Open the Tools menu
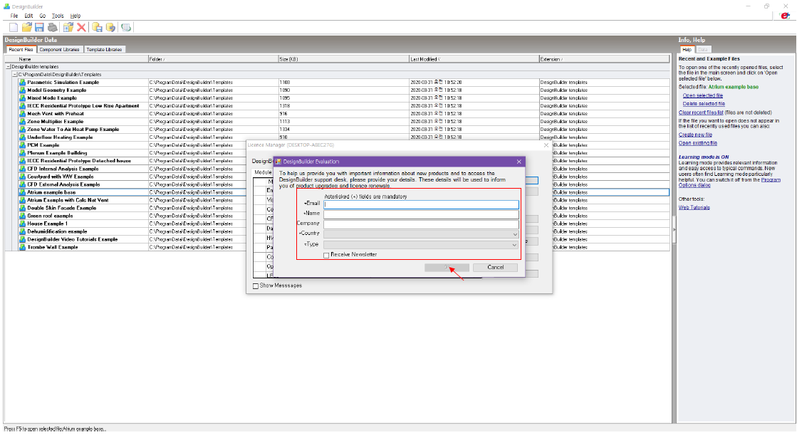 click(58, 16)
